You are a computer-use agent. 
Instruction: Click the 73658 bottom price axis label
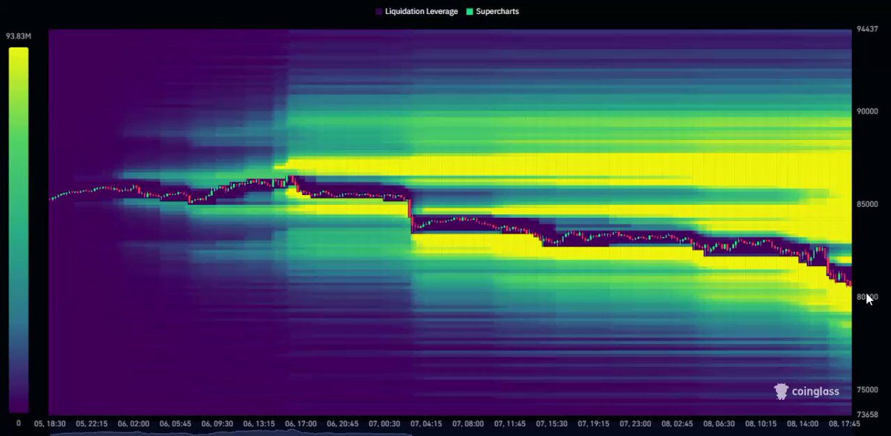point(866,414)
